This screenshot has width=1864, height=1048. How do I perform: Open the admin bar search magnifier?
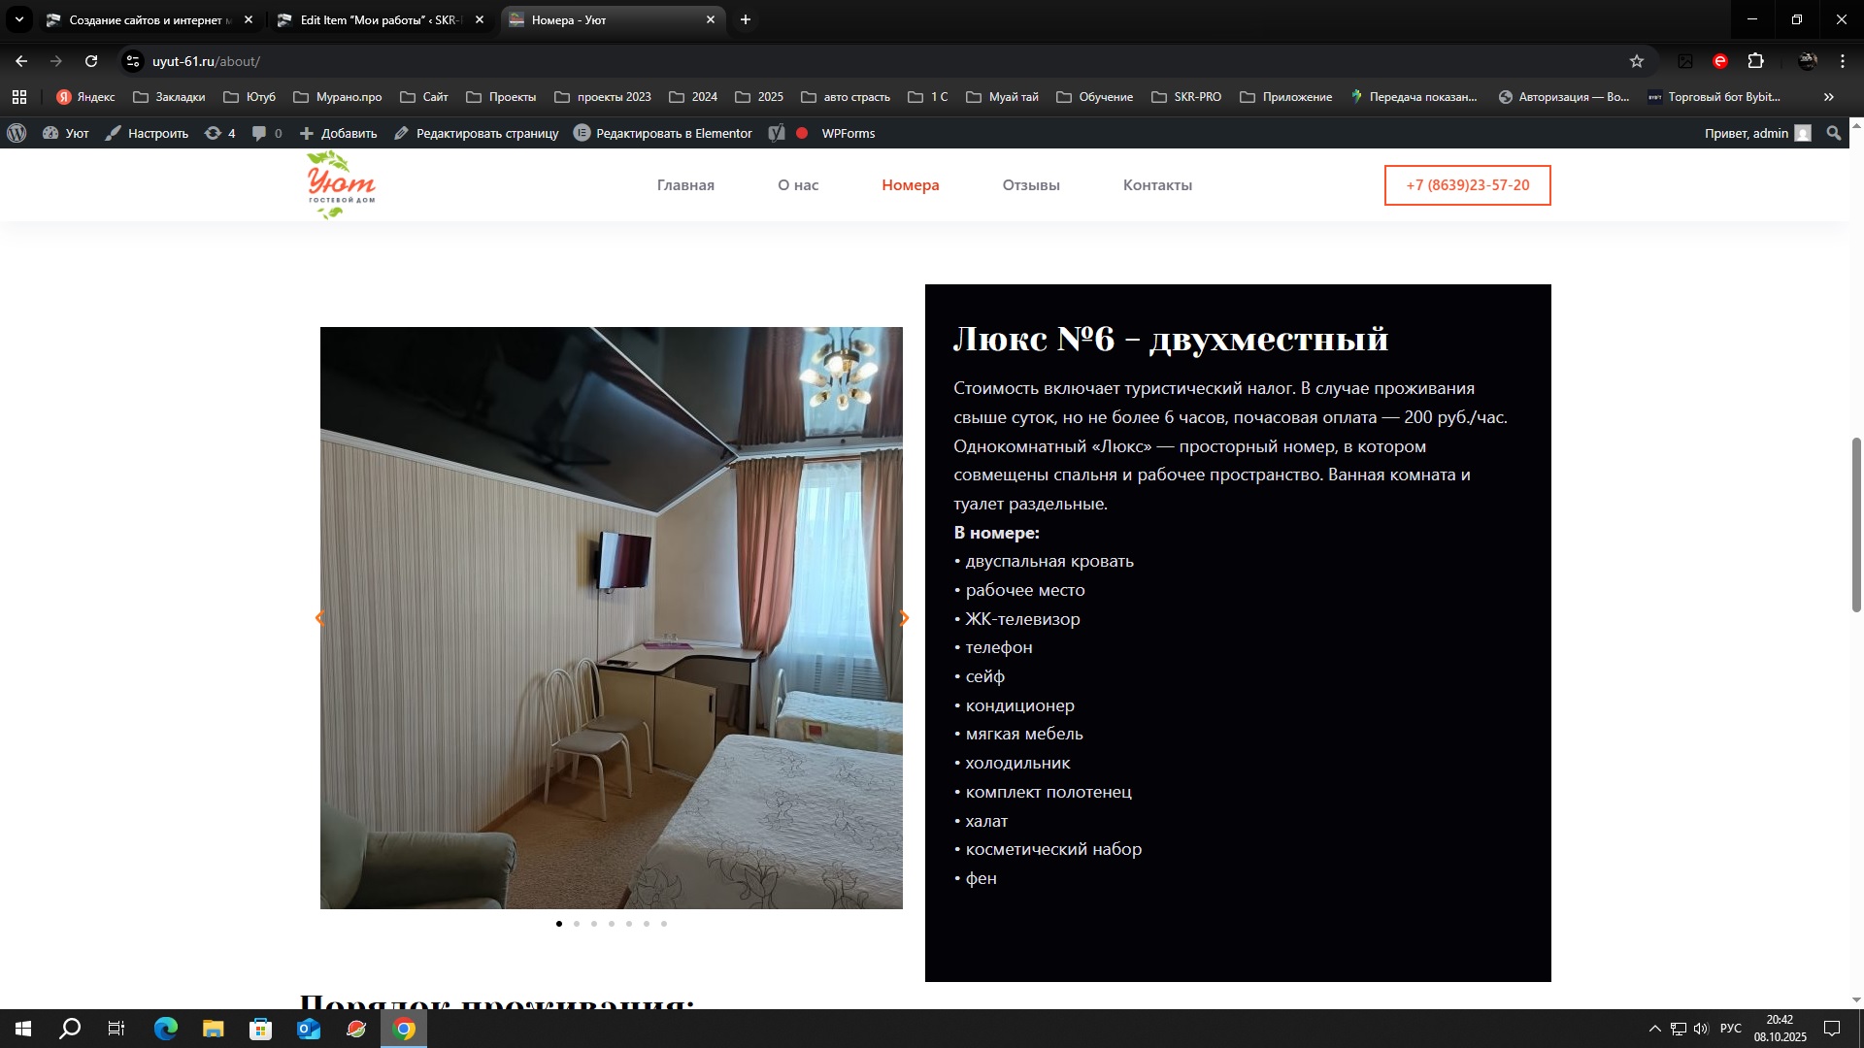[x=1834, y=133]
